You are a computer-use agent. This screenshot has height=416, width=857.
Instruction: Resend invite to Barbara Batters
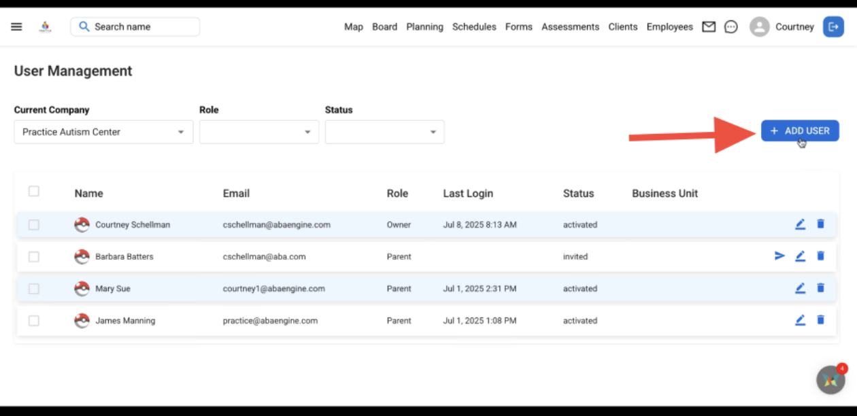(x=779, y=256)
